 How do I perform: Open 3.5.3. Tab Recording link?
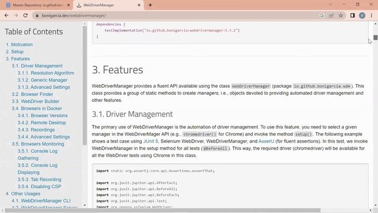[x=40, y=179]
